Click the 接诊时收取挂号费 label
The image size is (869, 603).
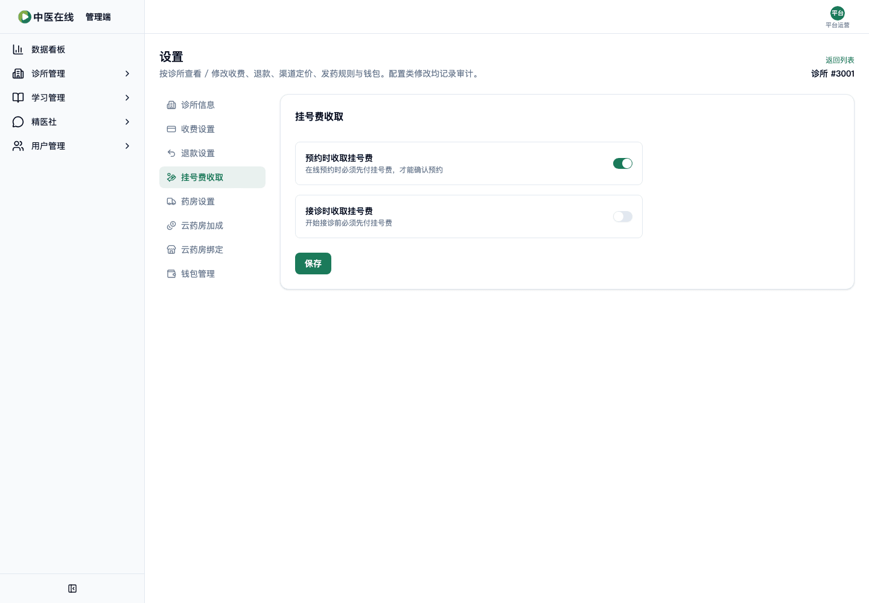click(339, 211)
